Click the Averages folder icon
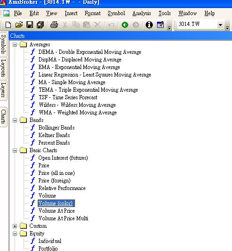 (x=23, y=44)
